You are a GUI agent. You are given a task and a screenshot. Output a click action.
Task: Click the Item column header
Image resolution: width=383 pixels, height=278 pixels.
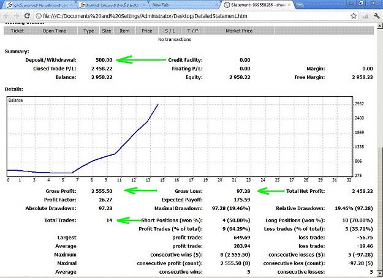pyautogui.click(x=124, y=31)
